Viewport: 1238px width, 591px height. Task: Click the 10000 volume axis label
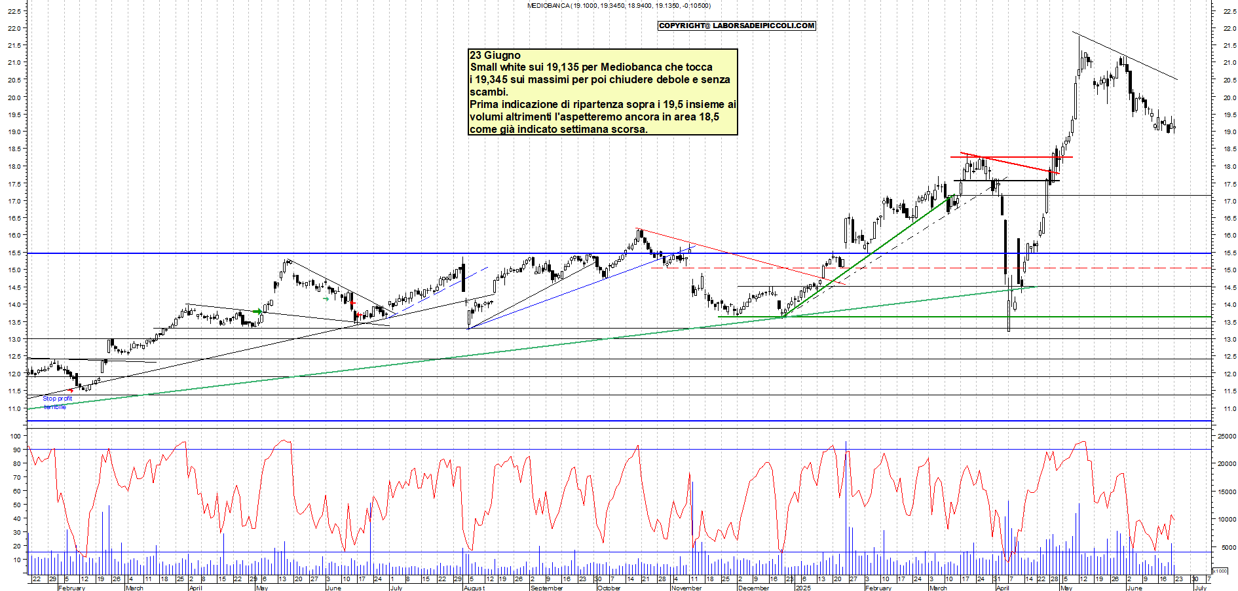click(1226, 520)
